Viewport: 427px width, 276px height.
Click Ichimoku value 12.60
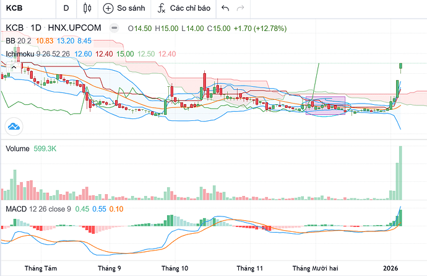(x=83, y=54)
